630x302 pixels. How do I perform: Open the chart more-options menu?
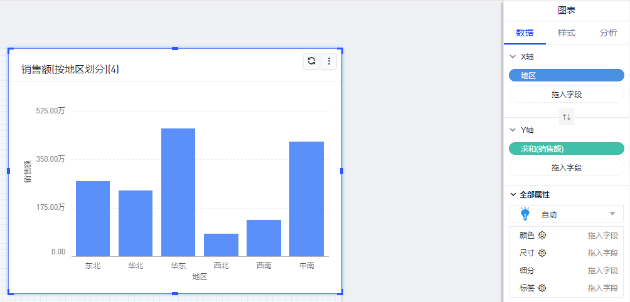point(329,61)
